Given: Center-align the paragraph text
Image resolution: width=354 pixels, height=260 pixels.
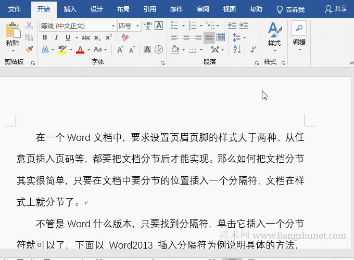Looking at the screenshot, I should [186, 37].
